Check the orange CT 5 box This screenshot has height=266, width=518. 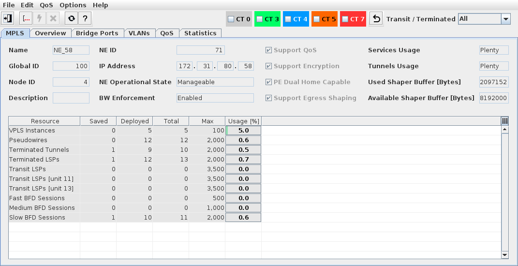[316, 19]
